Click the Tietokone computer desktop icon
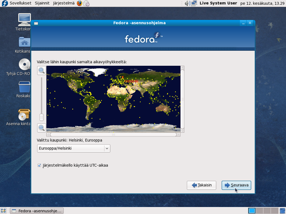The image size is (286, 214). [x=25, y=20]
